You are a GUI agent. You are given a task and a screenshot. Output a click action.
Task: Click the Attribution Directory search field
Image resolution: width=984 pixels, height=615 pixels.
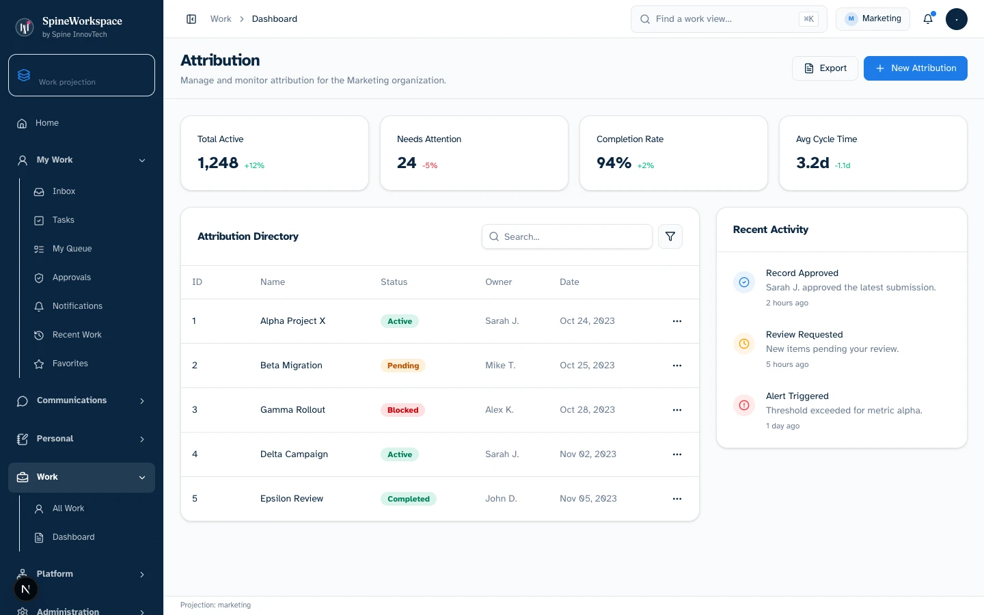tap(567, 236)
